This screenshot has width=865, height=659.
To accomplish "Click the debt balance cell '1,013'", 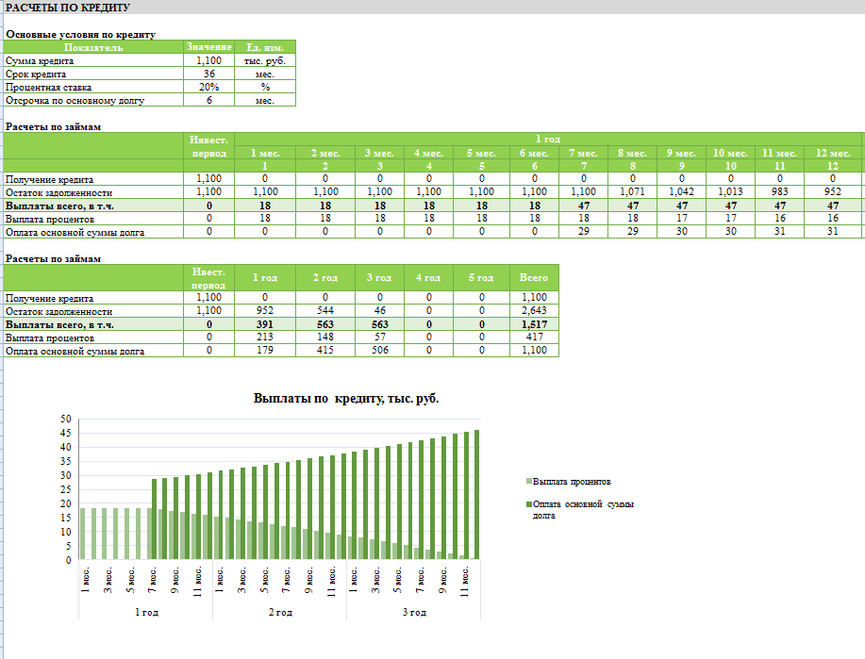I will click(730, 192).
